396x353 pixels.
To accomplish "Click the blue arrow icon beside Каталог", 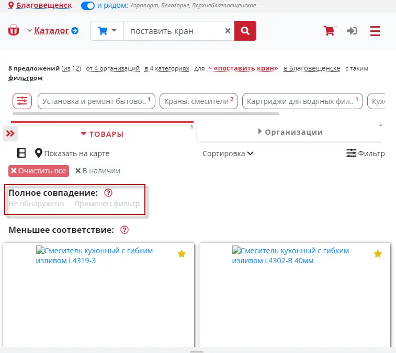I will [x=75, y=31].
